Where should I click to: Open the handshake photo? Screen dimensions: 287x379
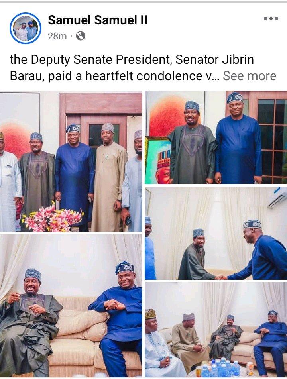click(x=216, y=233)
